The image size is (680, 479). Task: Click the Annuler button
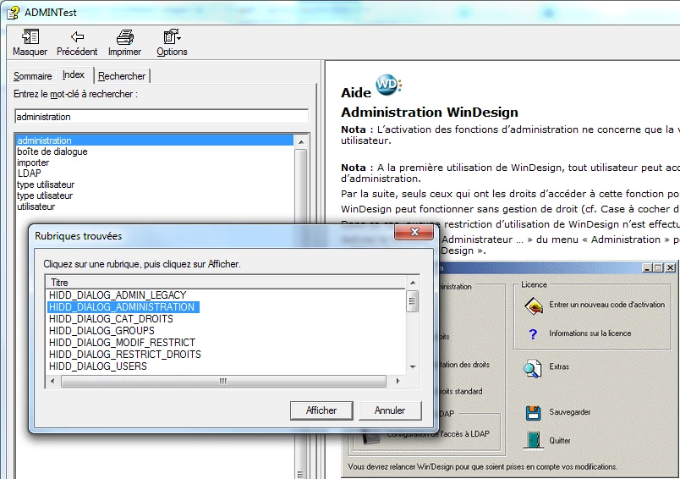coord(390,410)
